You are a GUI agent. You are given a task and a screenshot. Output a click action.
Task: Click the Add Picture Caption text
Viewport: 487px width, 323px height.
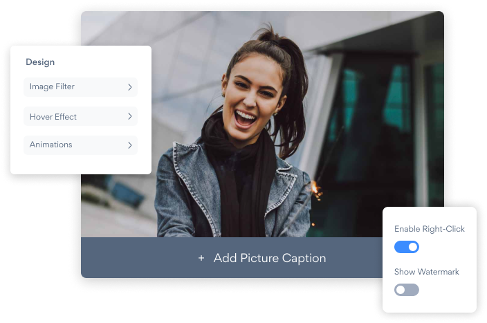coord(269,258)
